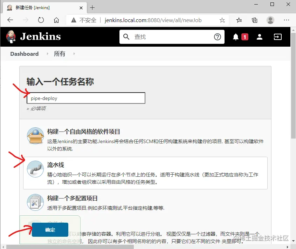Click the search magnifier icon
296x249 pixels.
click(126, 37)
